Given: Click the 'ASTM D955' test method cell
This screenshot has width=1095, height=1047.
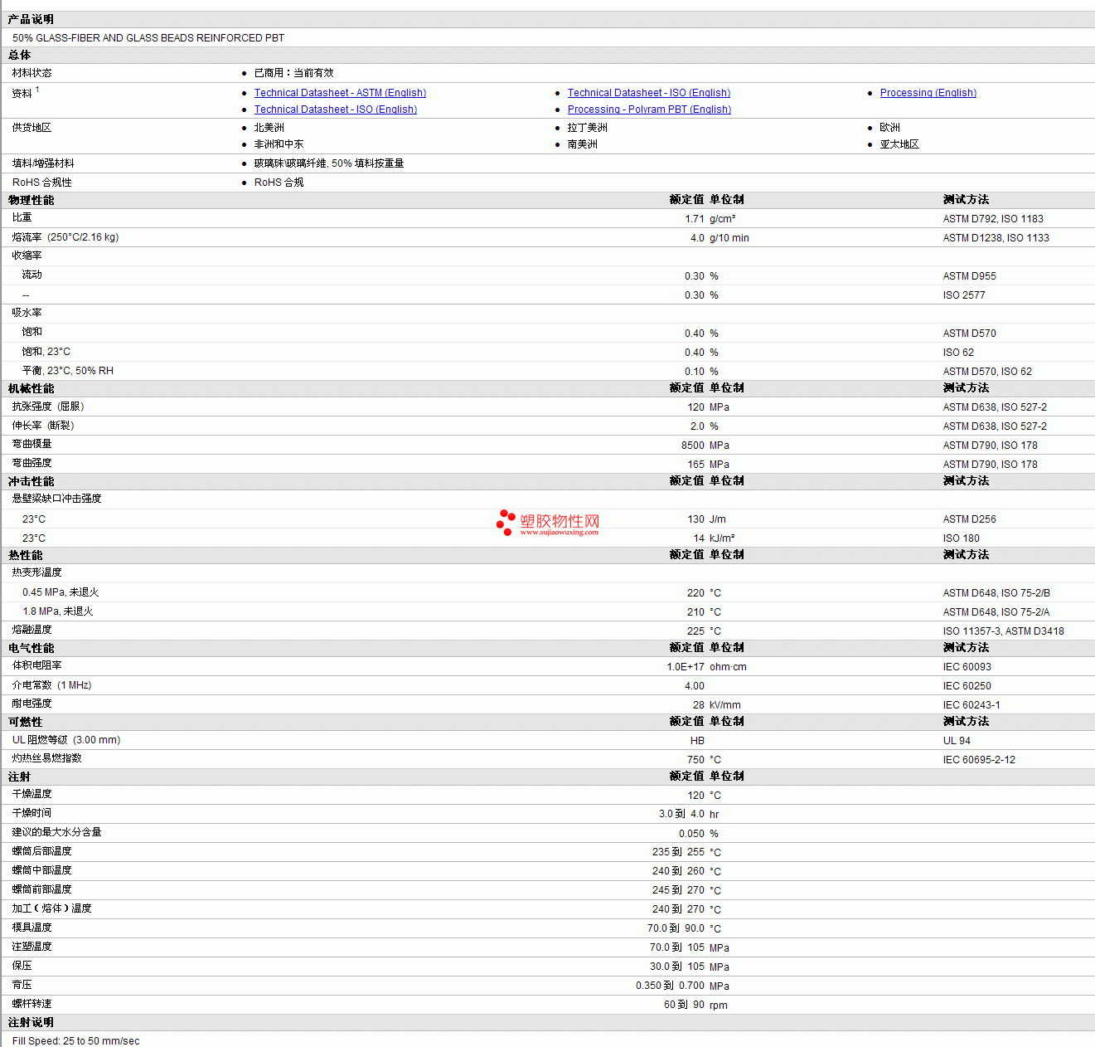Looking at the screenshot, I should 970,276.
